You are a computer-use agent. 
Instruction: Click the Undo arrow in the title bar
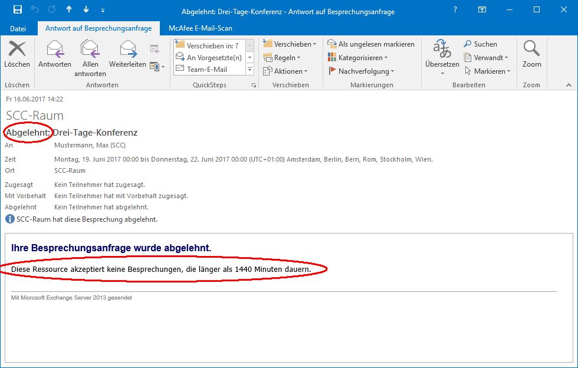(35, 9)
